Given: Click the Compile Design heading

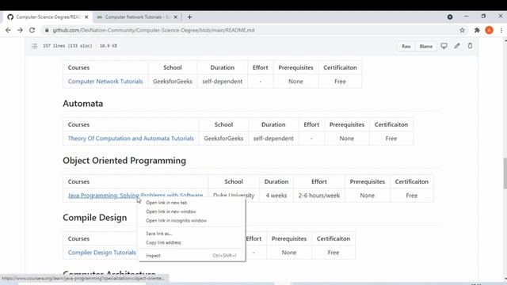Looking at the screenshot, I should [x=95, y=218].
